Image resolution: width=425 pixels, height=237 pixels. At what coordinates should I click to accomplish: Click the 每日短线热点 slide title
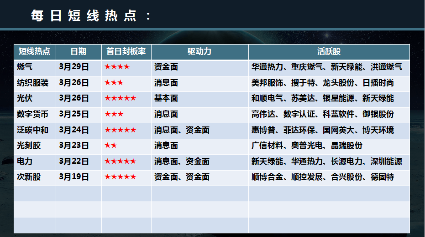coord(91,15)
